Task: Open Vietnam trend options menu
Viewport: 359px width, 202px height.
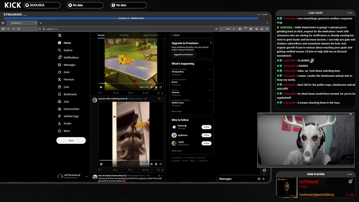Action: (210, 90)
